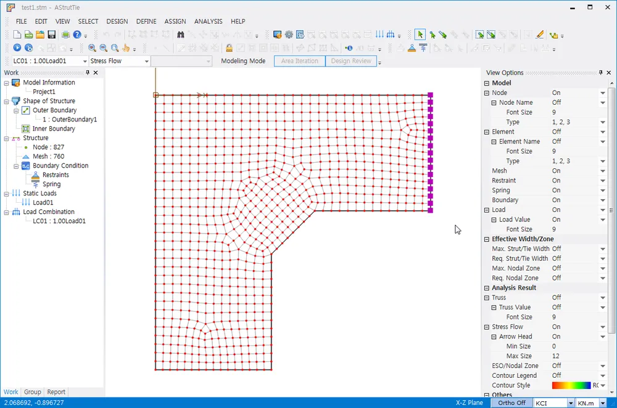Open a file with folder icon
Screen dimensions: 617x408
pyautogui.click(x=39, y=35)
